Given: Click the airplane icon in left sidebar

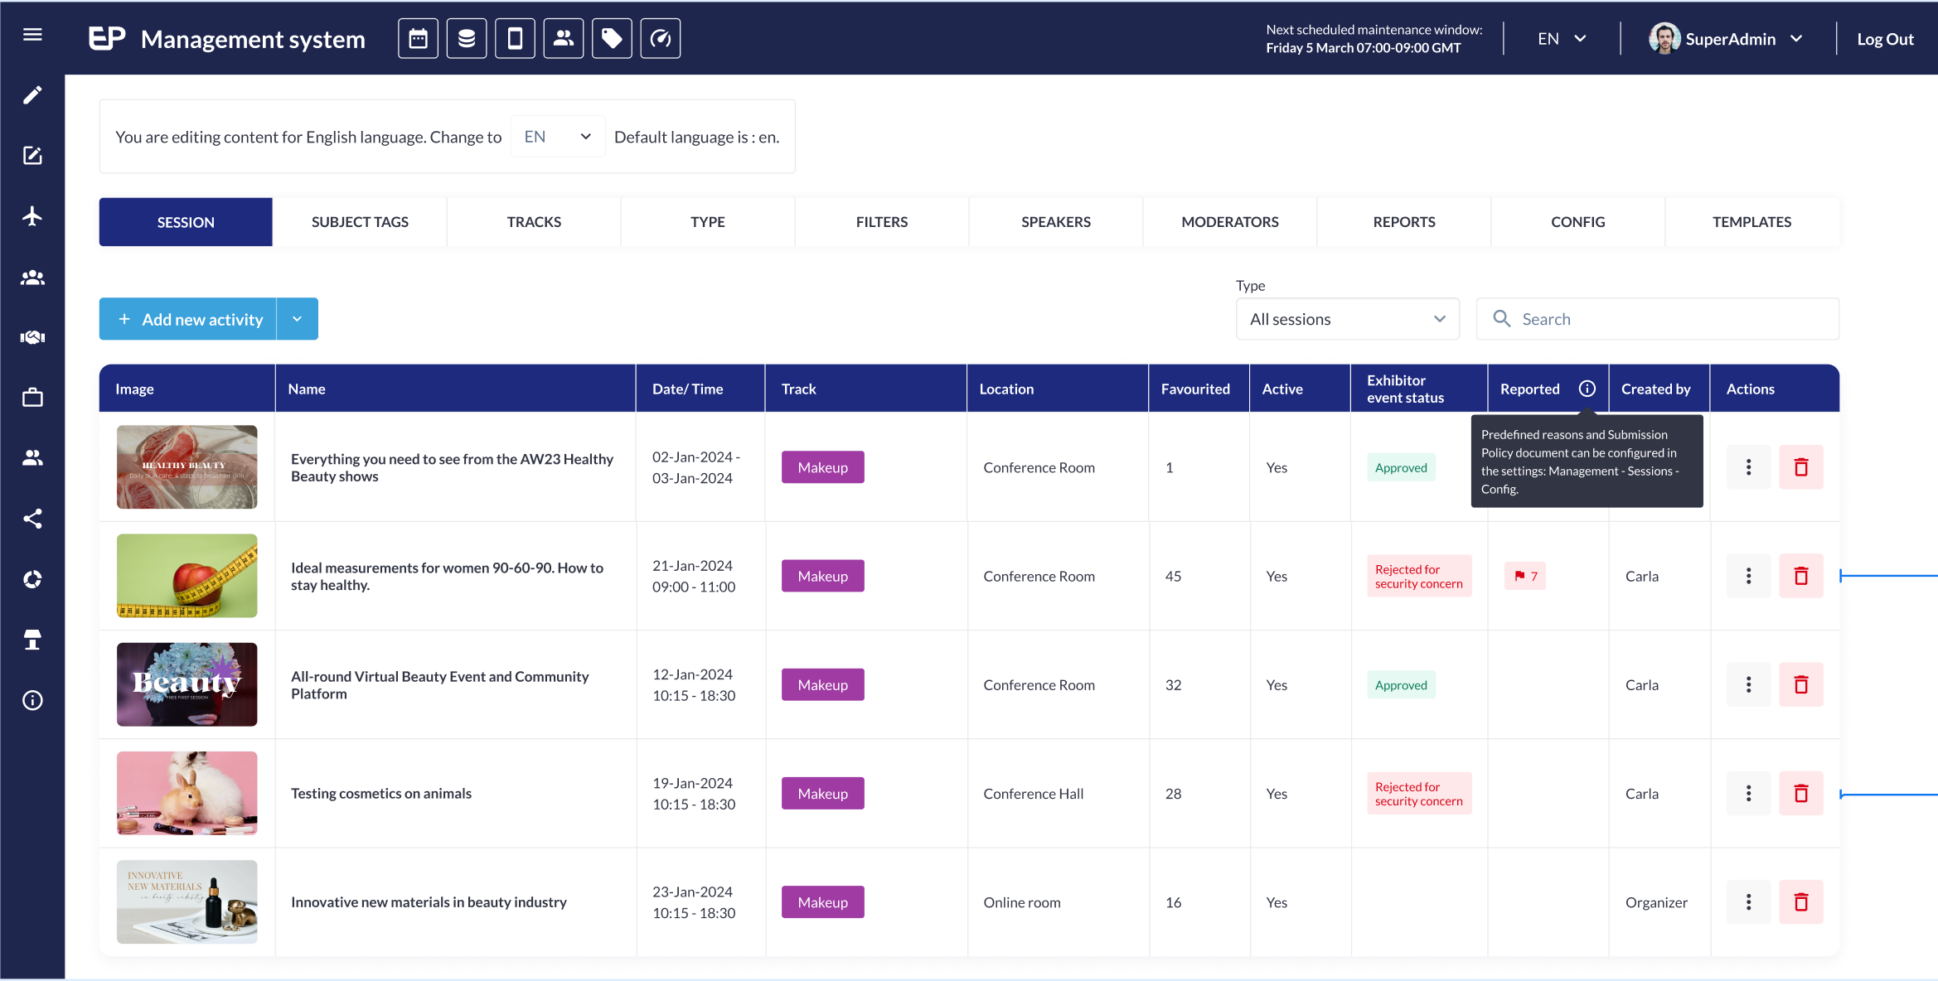Looking at the screenshot, I should pyautogui.click(x=32, y=216).
